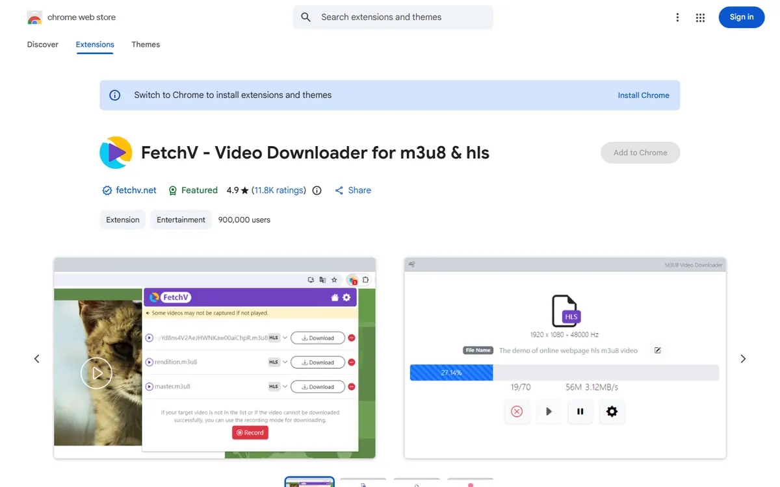Click the 27.14% download progress bar
Screen dimensions: 780x487
tap(564, 373)
